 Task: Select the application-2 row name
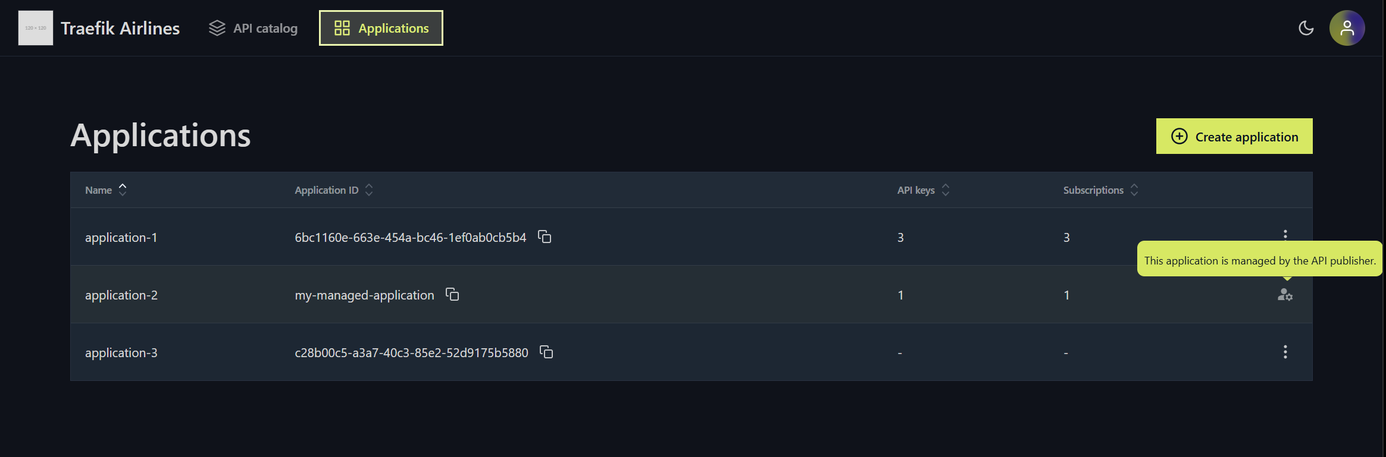point(121,295)
